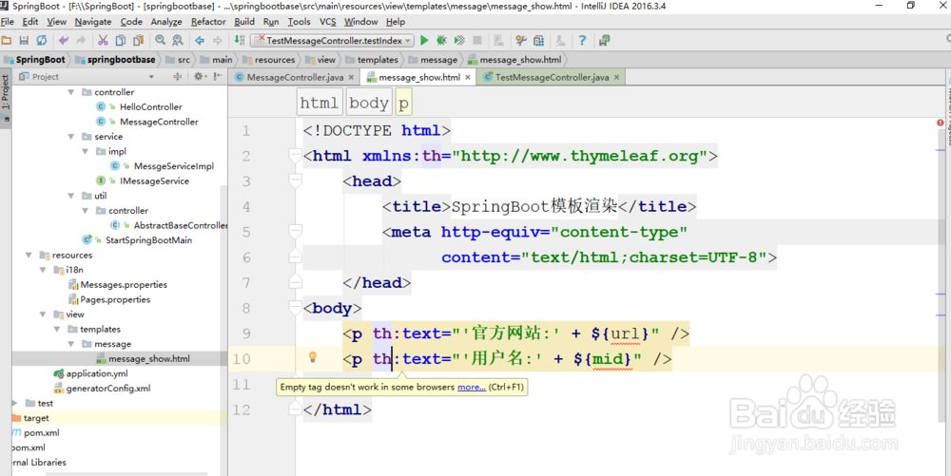Click the Replace search icon
The width and height of the screenshot is (951, 476).
tap(178, 41)
